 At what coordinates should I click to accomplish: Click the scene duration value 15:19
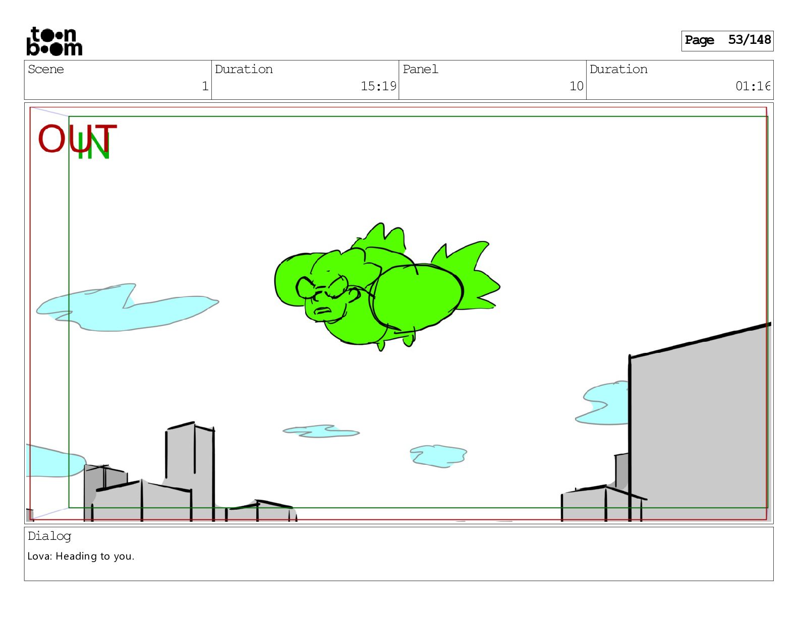coord(378,86)
